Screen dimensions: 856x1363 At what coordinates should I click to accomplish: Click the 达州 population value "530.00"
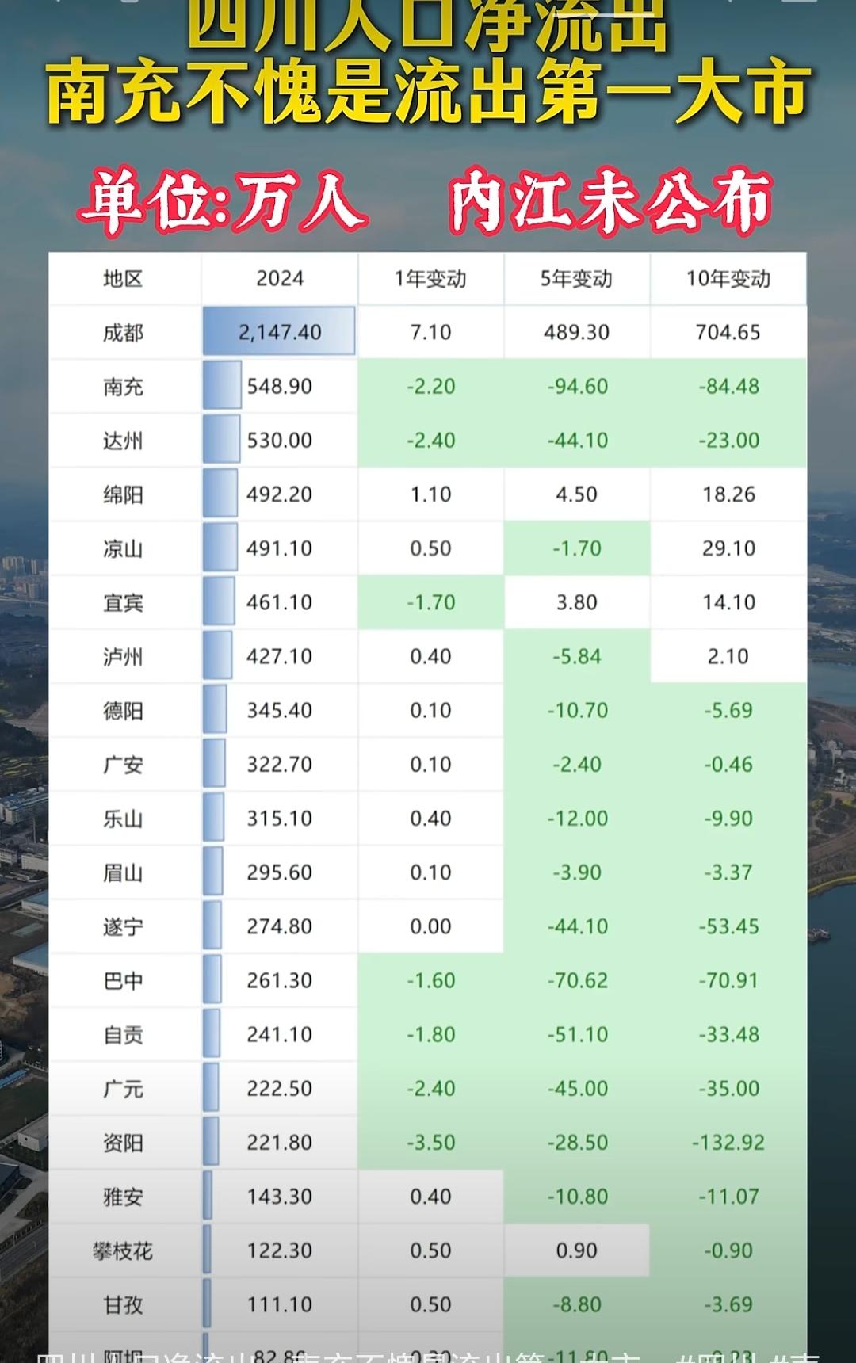point(280,440)
